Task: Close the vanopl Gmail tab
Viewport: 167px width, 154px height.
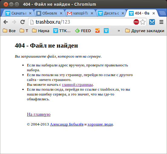Action: [x=92, y=13]
